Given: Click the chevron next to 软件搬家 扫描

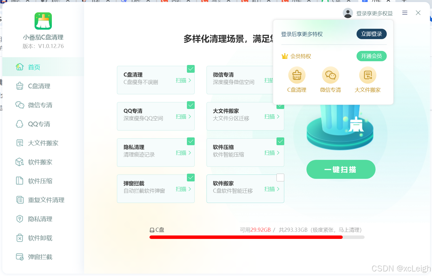Looking at the screenshot, I should tap(278, 189).
